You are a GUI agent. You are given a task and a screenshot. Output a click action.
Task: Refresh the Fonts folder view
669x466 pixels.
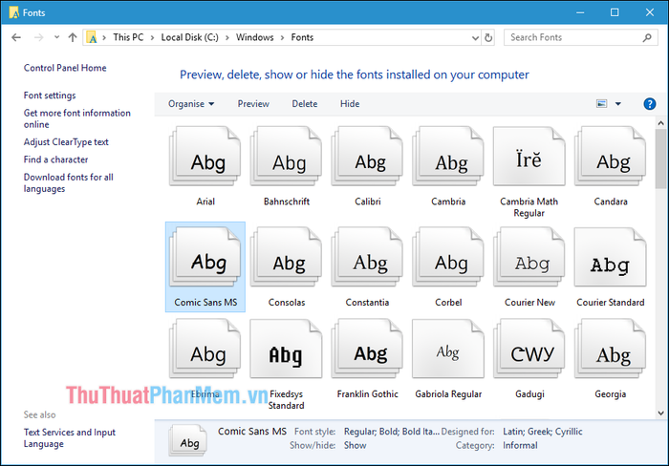pos(488,37)
